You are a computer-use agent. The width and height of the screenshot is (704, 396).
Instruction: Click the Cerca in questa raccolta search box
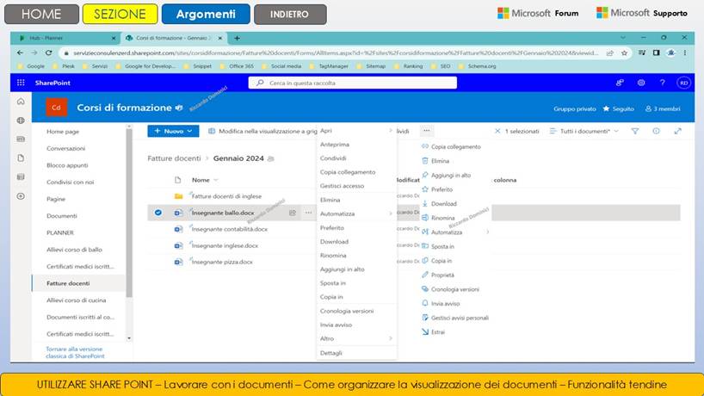353,83
